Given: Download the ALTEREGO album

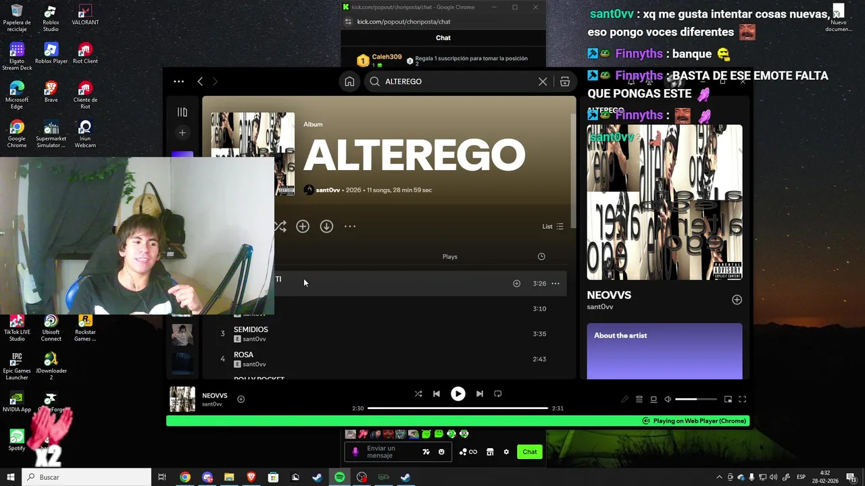Looking at the screenshot, I should [326, 227].
